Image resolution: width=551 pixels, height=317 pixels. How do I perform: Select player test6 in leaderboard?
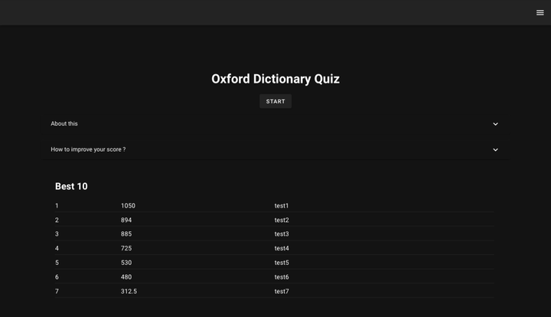click(x=282, y=277)
